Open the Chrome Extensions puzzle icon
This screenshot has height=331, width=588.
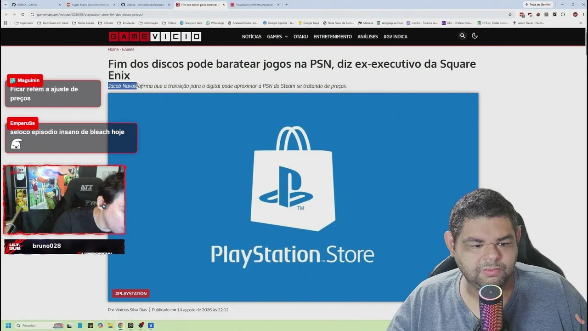(x=563, y=14)
